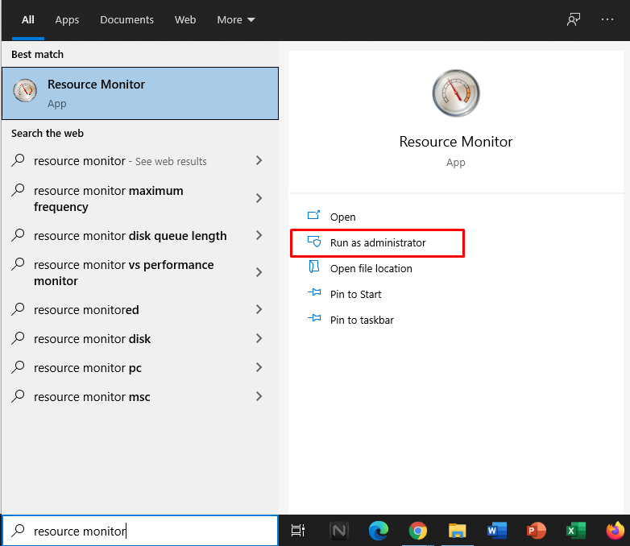
Task: Open the three-dot options menu
Action: point(607,19)
